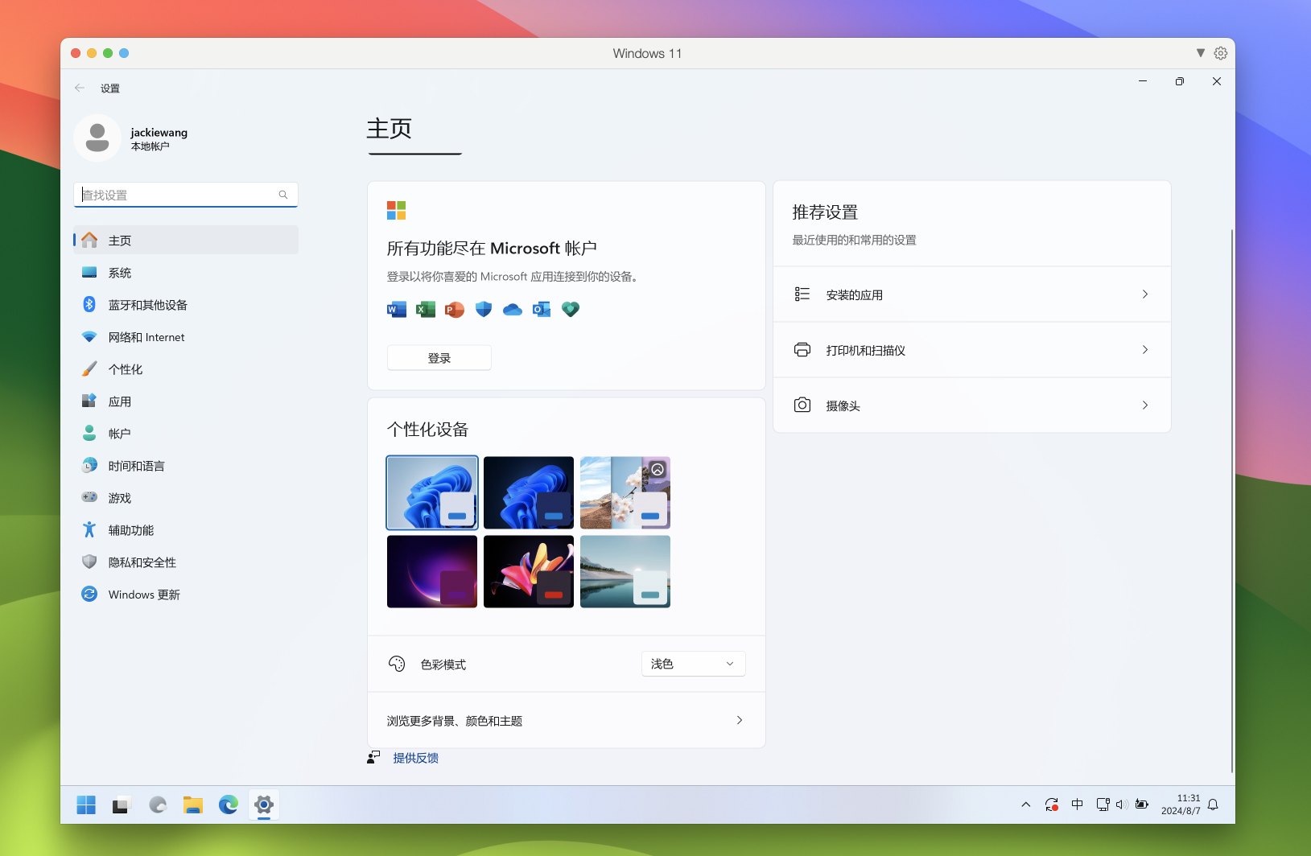Viewport: 1311px width, 856px height.
Task: Click the back arrow beside 设置
Action: (80, 88)
